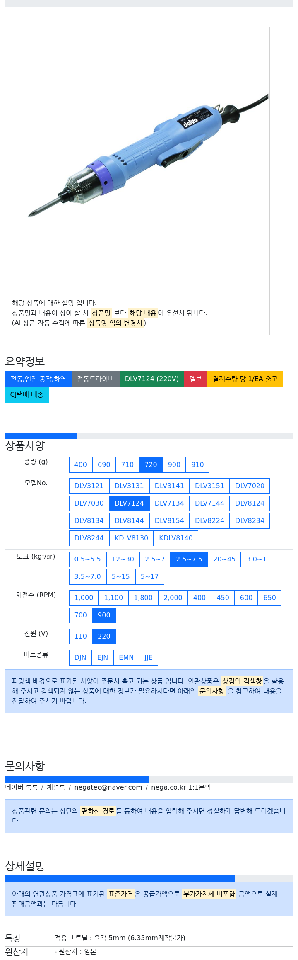
Task: Choose model DLV3121
Action: coord(89,486)
